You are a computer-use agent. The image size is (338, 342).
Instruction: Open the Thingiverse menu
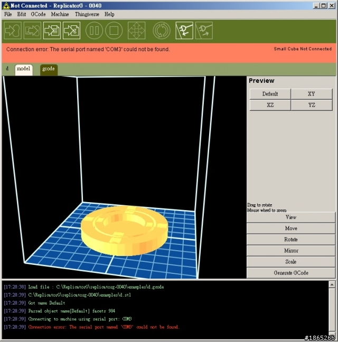coord(87,14)
